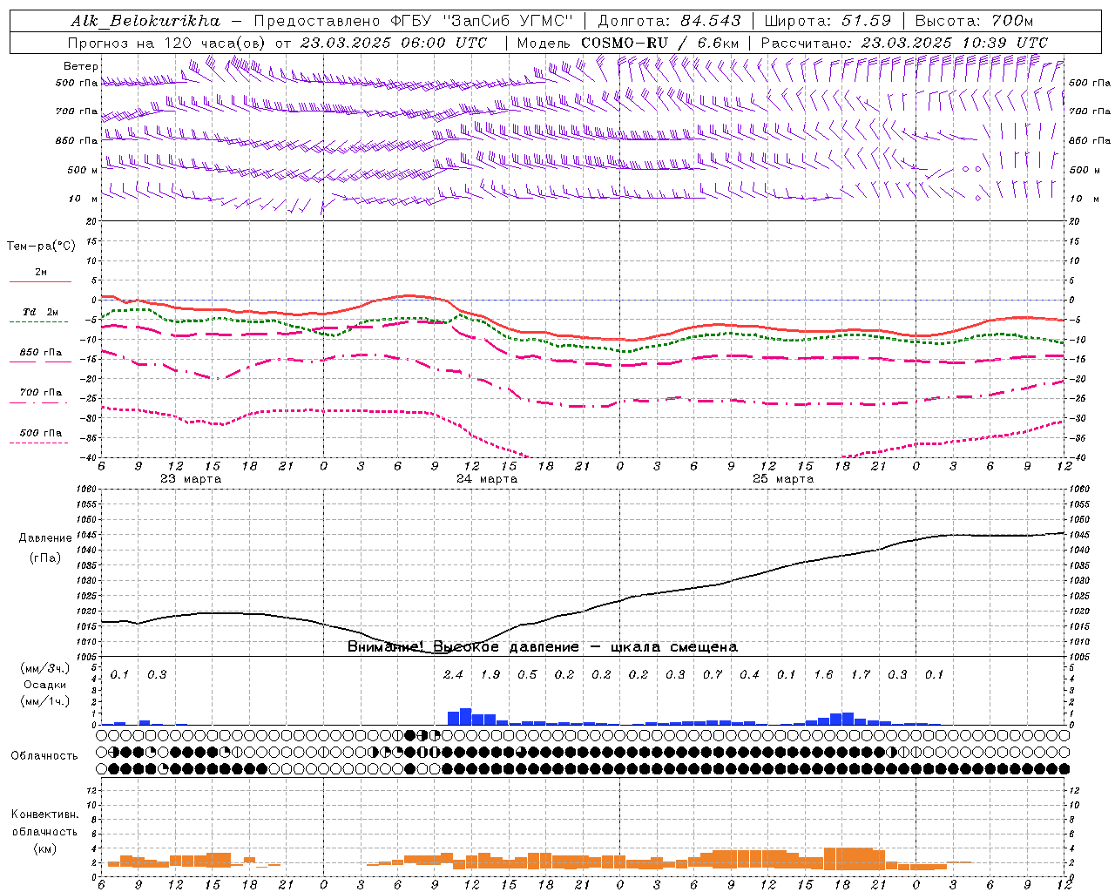Click the 'Давление' pressure panel label

coord(45,538)
